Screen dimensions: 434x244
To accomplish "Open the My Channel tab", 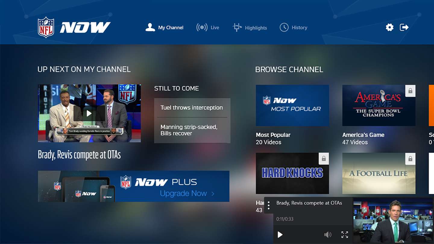I will [x=164, y=27].
